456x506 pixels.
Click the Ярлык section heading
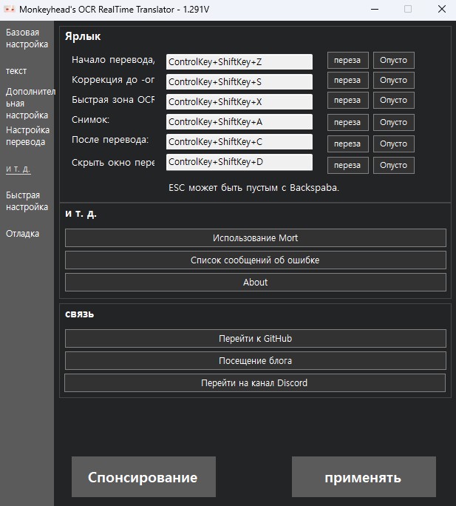click(x=83, y=36)
